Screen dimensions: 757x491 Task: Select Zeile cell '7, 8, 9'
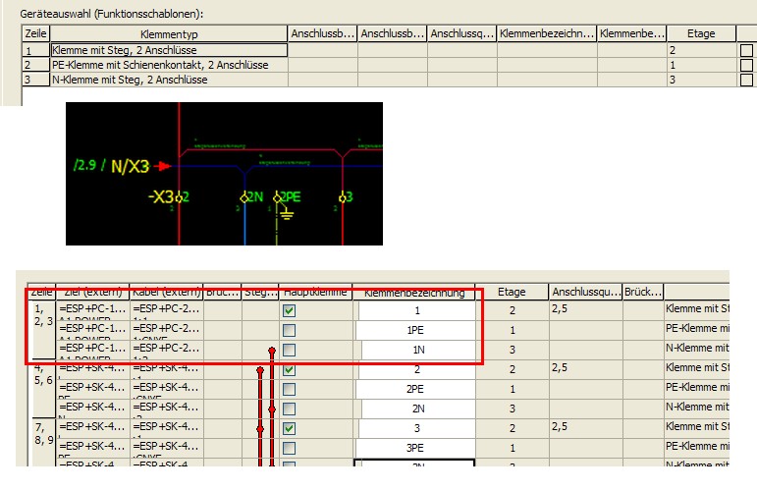43,442
